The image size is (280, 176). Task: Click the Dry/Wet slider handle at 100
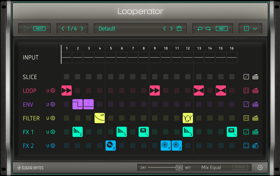coord(179,168)
